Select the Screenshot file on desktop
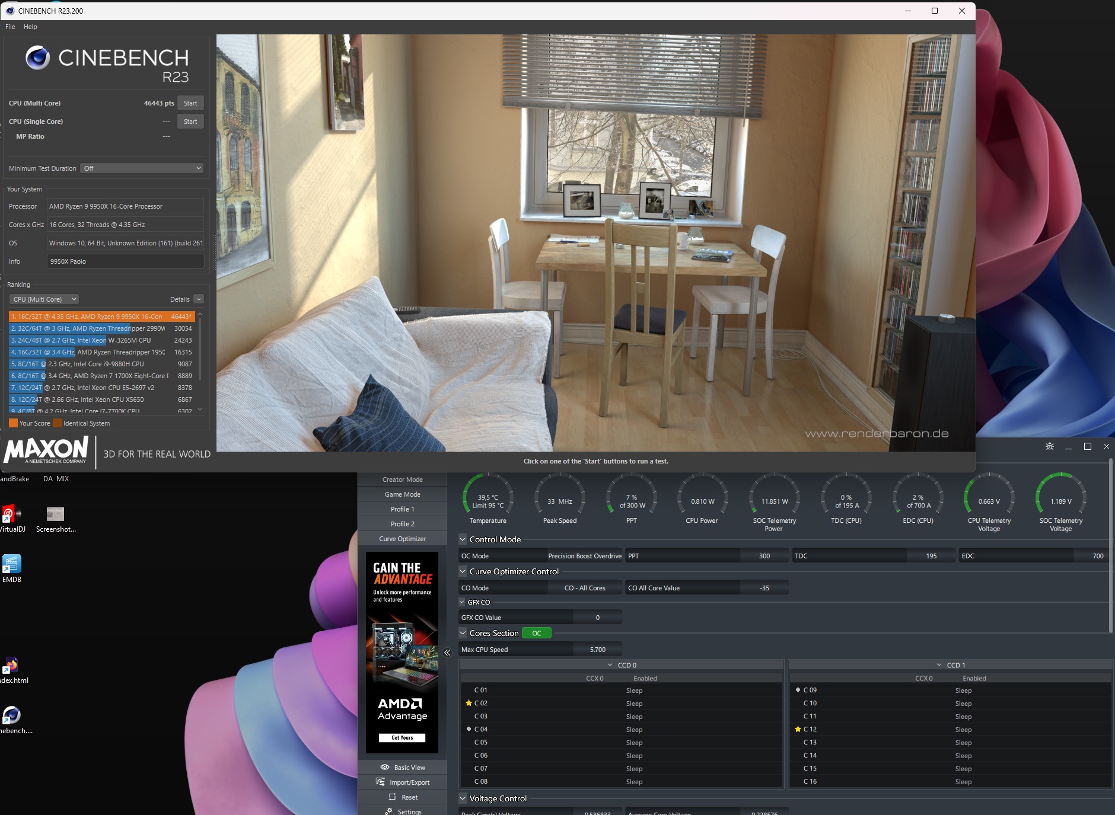The height and width of the screenshot is (815, 1115). (56, 519)
